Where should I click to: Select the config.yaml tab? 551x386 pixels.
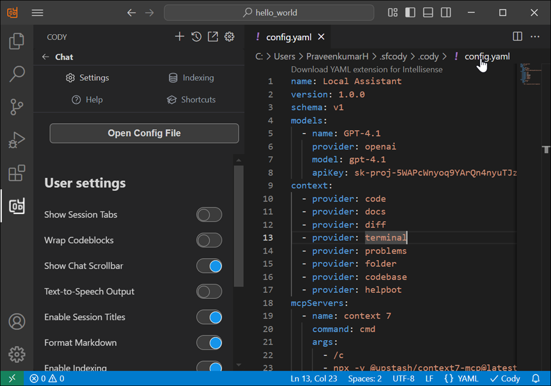(x=288, y=36)
